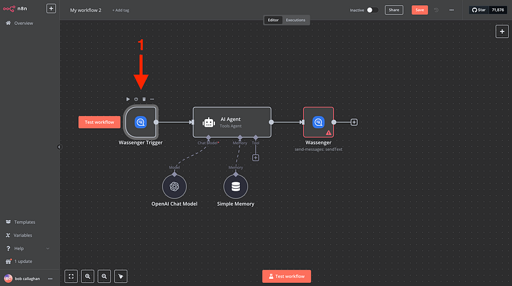Open Templates from the sidebar
Image resolution: width=512 pixels, height=286 pixels.
point(26,222)
